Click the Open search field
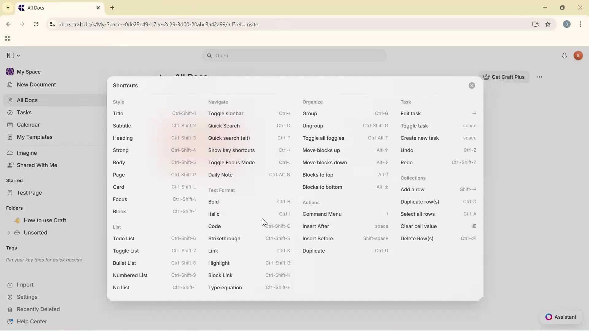 (x=294, y=56)
